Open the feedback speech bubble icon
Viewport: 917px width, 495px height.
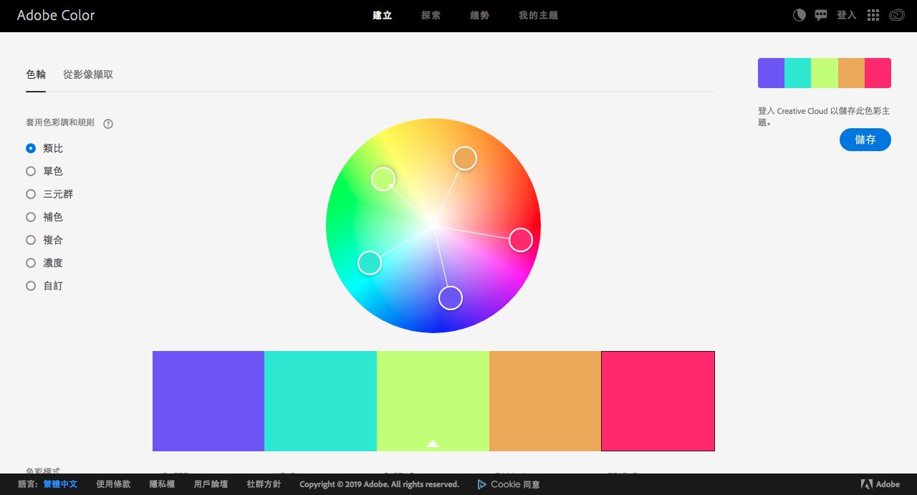(x=821, y=15)
